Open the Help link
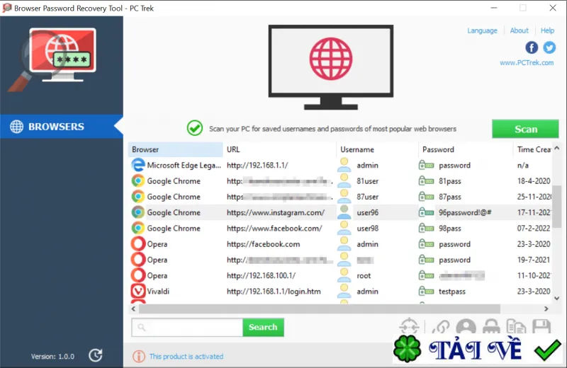This screenshot has height=368, width=567. pos(547,30)
